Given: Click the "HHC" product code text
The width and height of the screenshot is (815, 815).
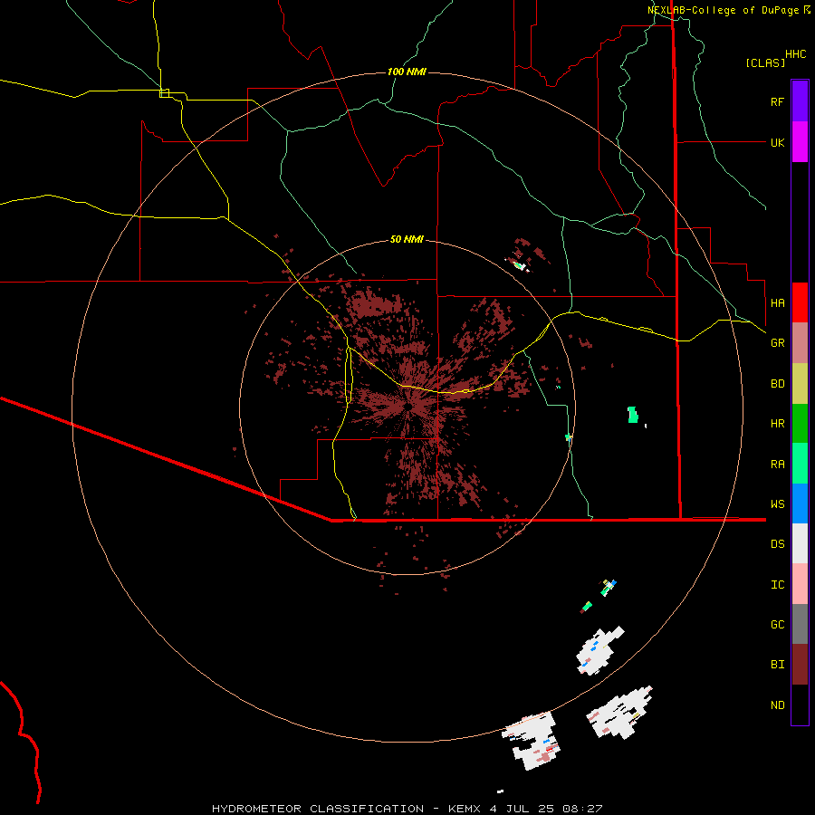Looking at the screenshot, I should coord(796,54).
